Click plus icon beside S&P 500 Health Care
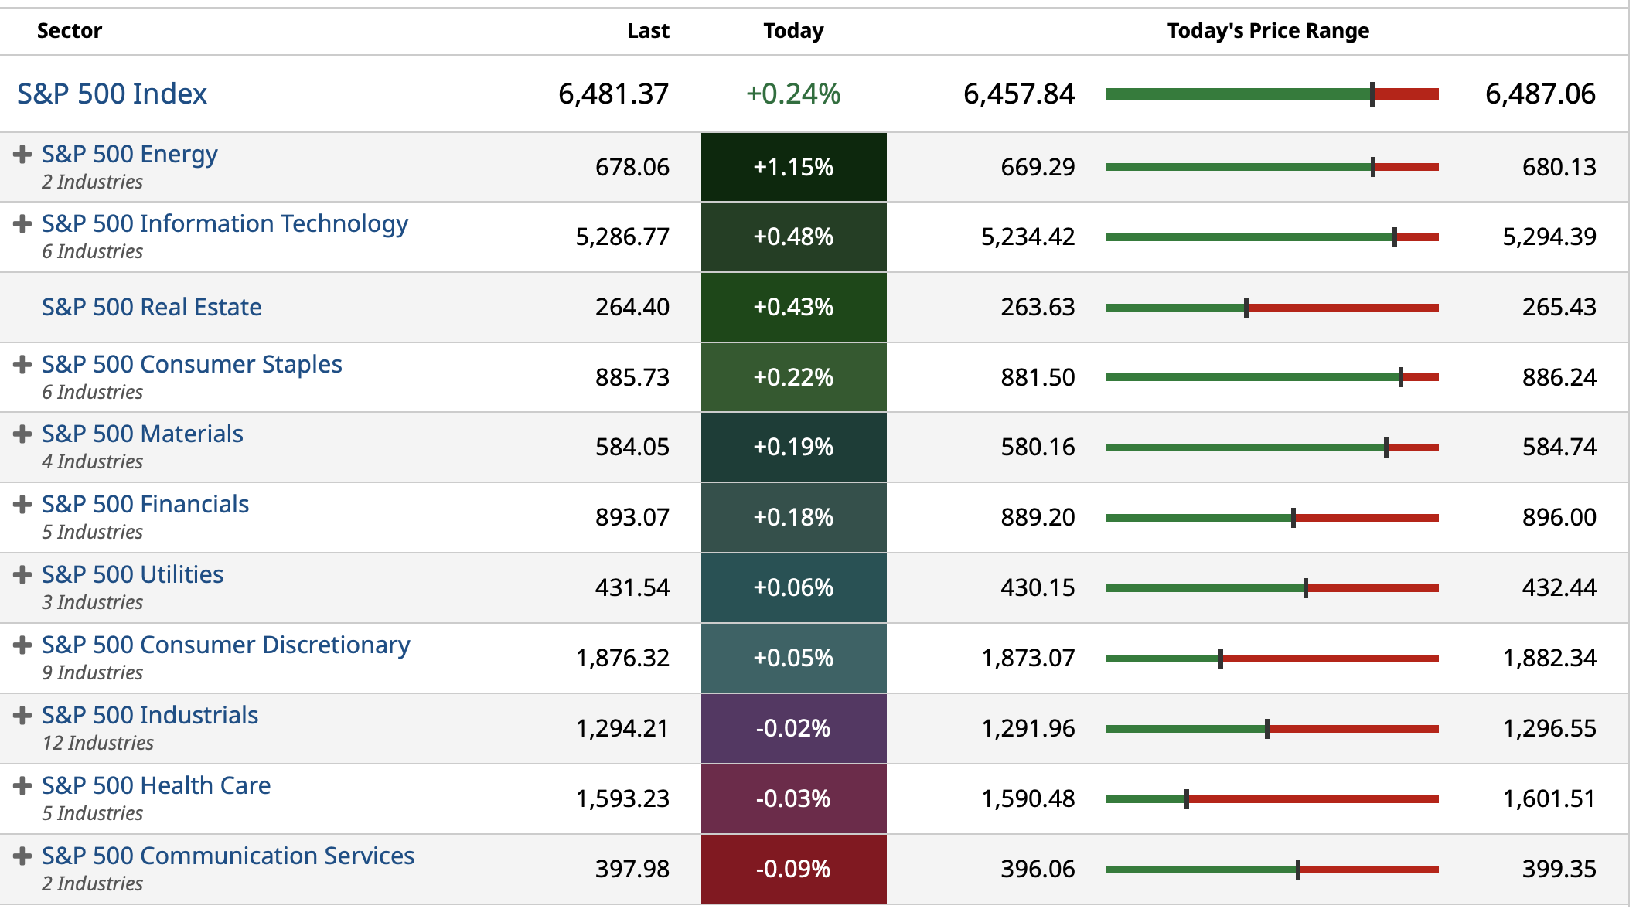This screenshot has height=909, width=1636. tap(22, 785)
